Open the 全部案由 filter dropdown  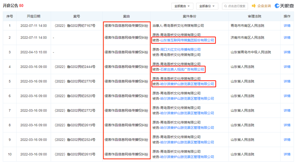click(x=182, y=6)
